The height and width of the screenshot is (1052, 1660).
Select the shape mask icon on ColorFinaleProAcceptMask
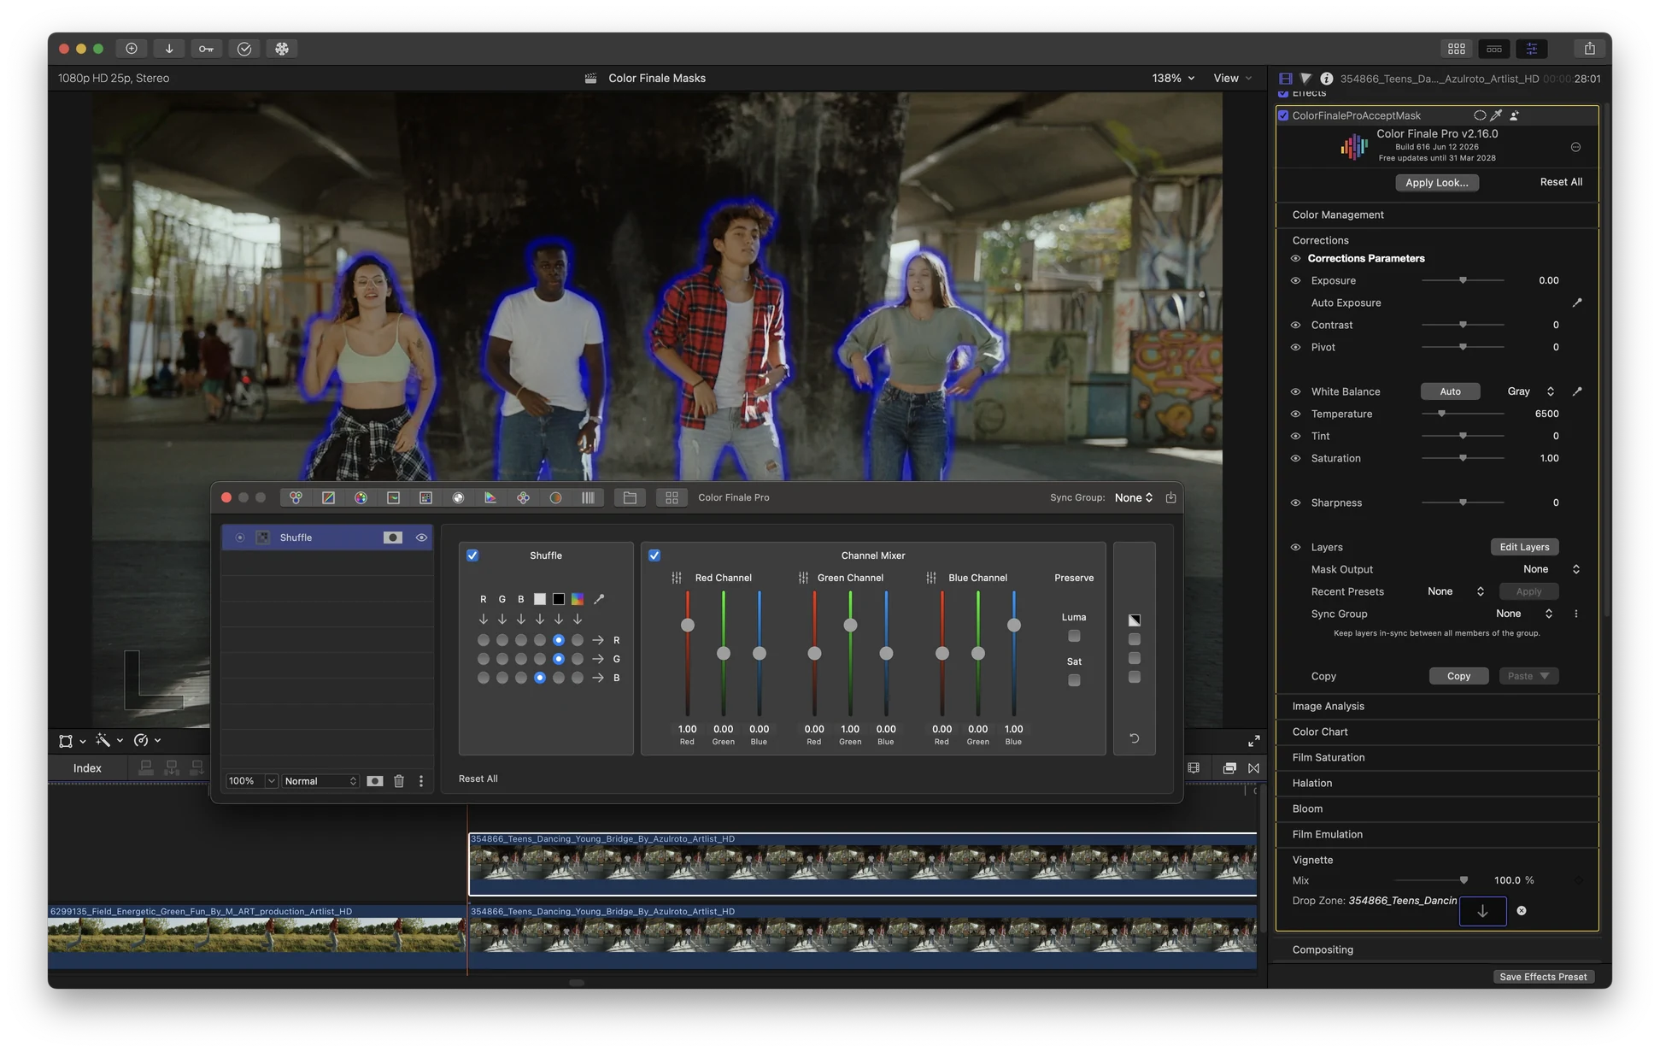pyautogui.click(x=1480, y=115)
